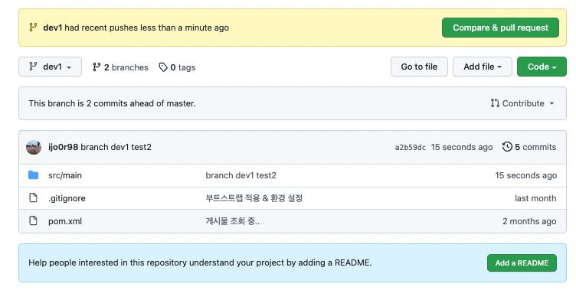Click the file icon next to pom.xml

pos(34,220)
